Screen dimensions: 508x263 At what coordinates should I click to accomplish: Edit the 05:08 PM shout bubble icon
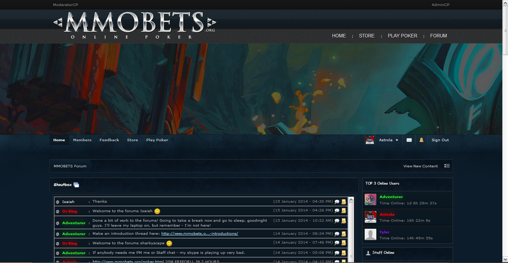click(337, 253)
